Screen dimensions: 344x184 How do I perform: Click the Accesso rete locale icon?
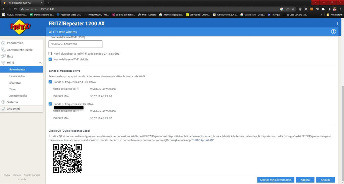pos(3,50)
